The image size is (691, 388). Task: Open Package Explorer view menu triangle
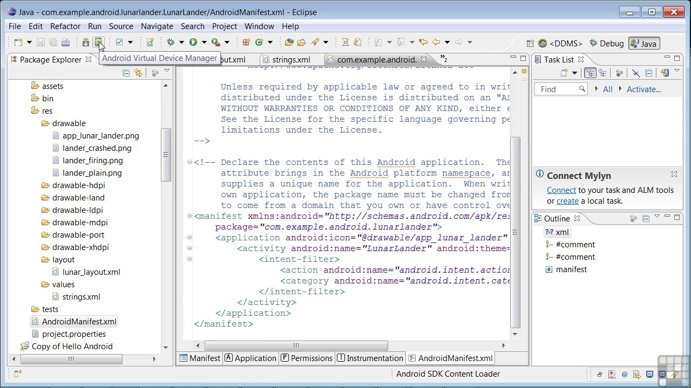coord(167,71)
